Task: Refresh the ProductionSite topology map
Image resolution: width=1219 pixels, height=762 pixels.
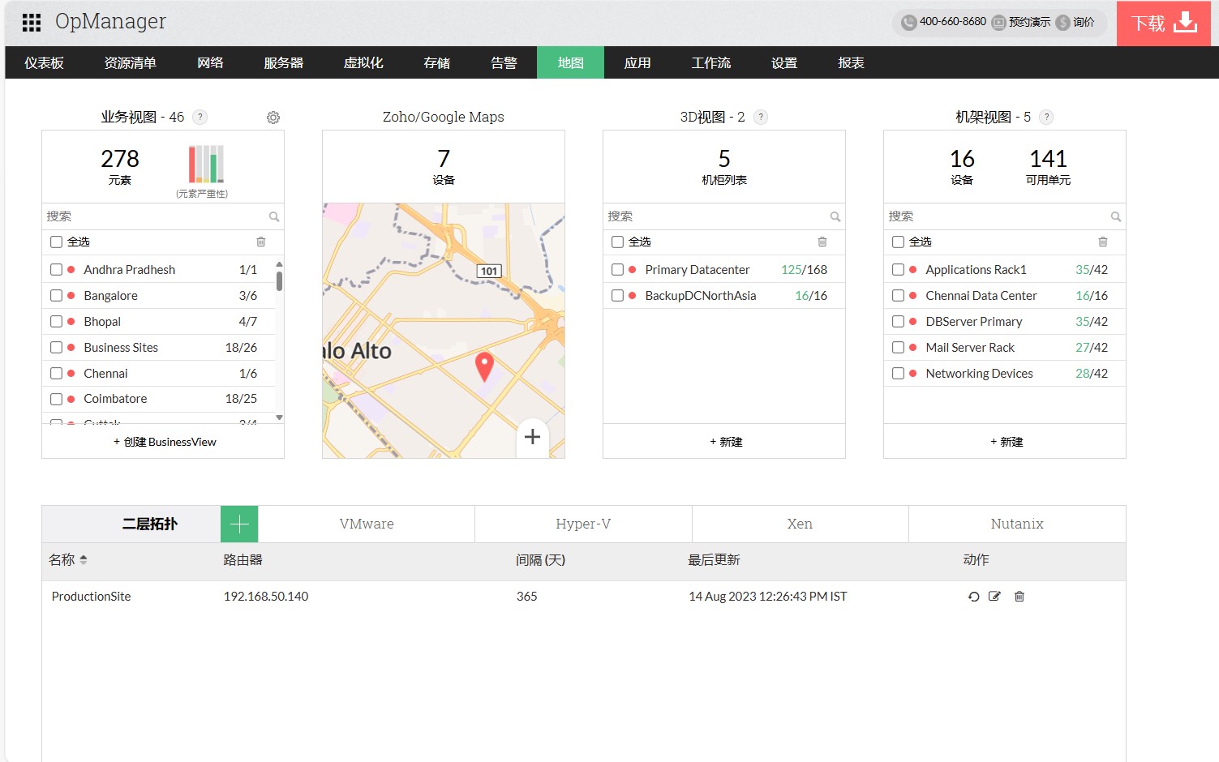Action: click(x=973, y=597)
